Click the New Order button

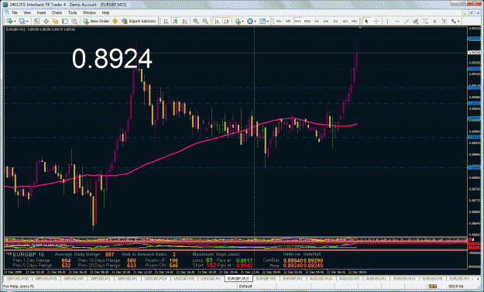click(x=96, y=21)
